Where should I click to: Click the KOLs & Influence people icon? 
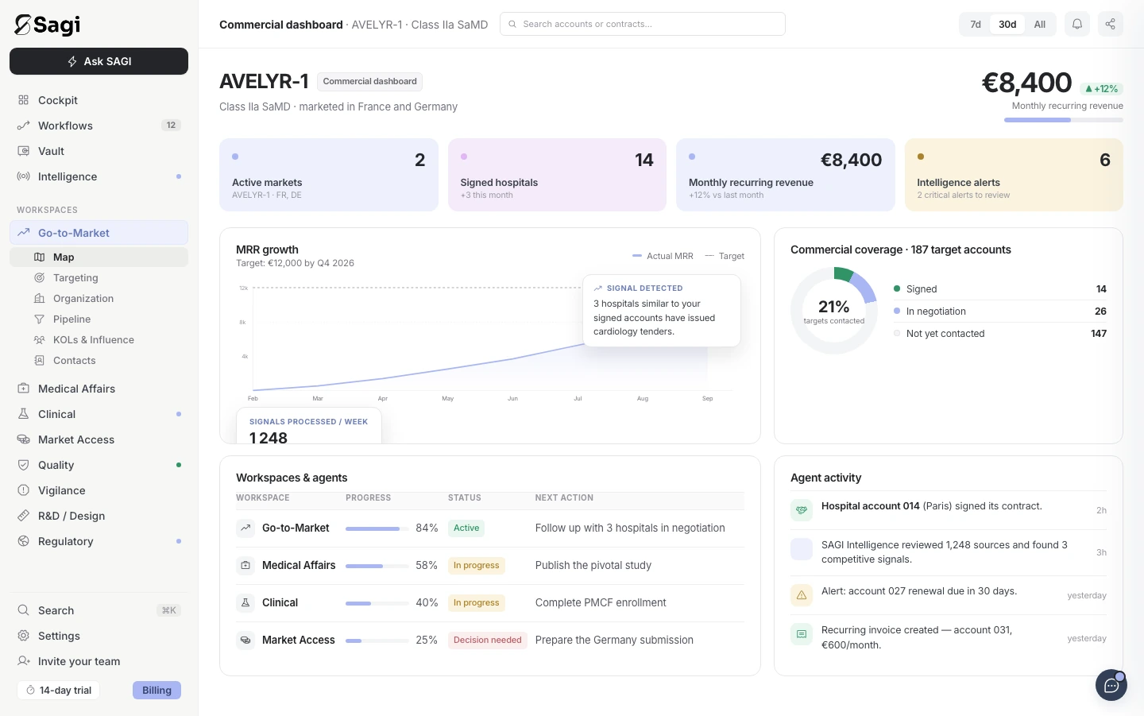pos(39,340)
